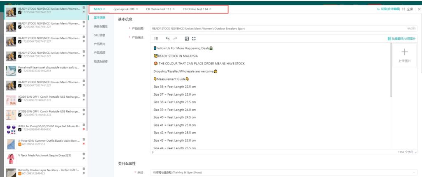Click trash icon on V Neck Mesh dress

pyautogui.click(x=84, y=154)
